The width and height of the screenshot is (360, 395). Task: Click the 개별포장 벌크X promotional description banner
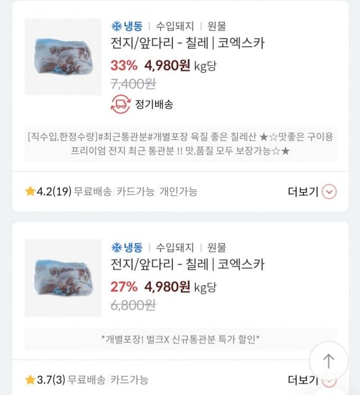point(180,339)
